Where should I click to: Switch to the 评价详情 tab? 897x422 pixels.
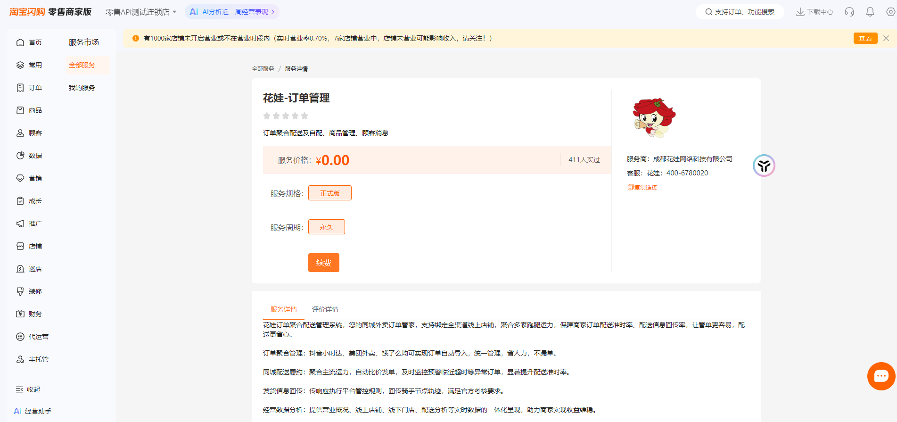325,309
